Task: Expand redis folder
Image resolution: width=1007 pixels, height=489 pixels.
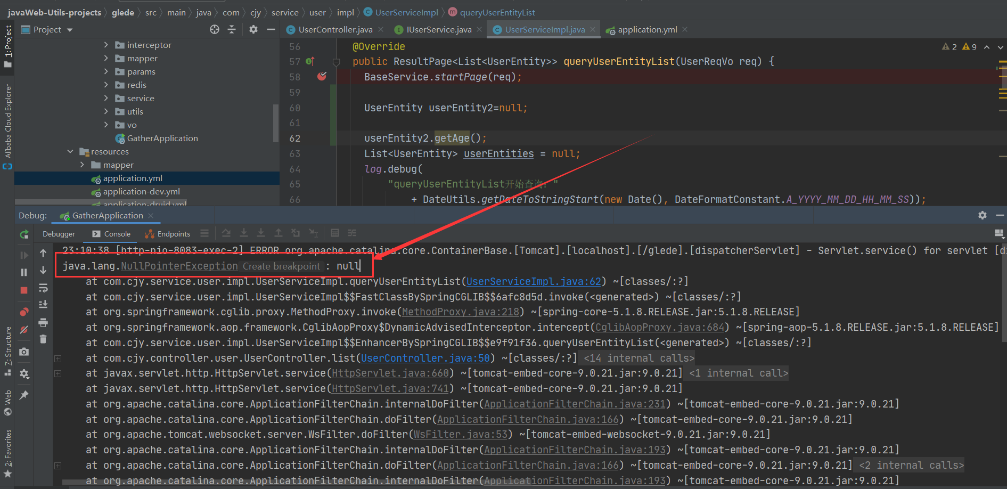Action: 106,85
